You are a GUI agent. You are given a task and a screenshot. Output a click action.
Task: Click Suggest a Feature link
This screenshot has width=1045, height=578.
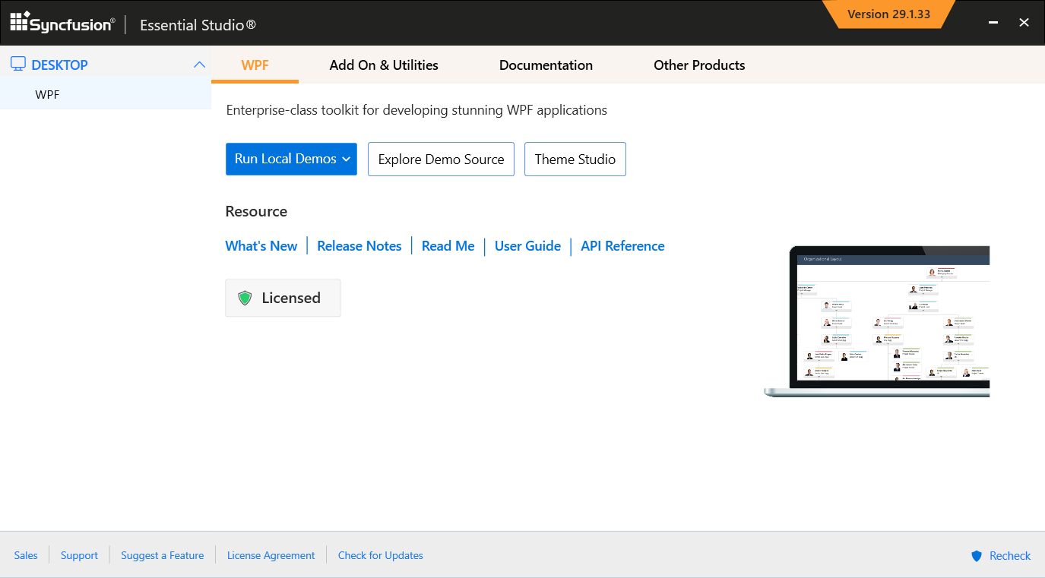(x=163, y=555)
